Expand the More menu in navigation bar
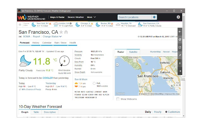202x126 pixels. (92, 17)
